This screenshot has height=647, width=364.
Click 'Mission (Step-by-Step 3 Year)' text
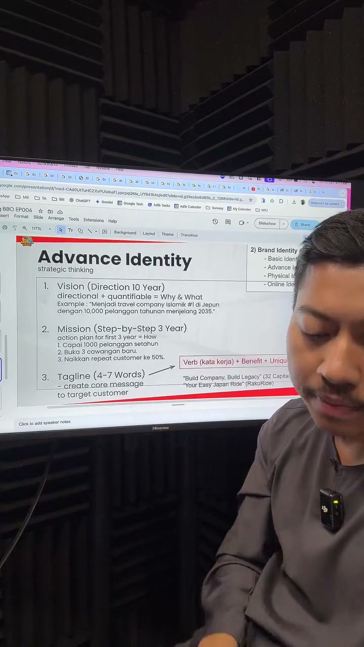point(121,328)
